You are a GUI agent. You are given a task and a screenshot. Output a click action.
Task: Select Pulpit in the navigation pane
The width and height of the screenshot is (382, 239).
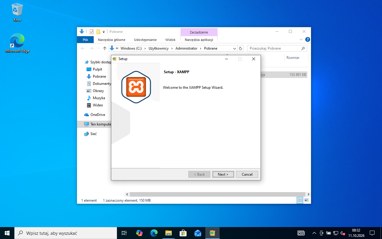[x=97, y=69]
